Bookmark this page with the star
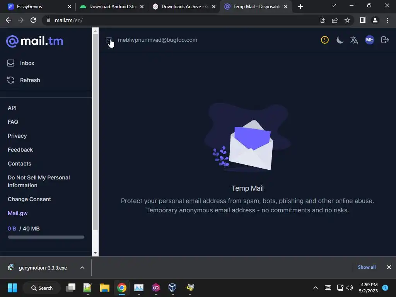Viewport: 396px width, 297px height. click(x=347, y=20)
